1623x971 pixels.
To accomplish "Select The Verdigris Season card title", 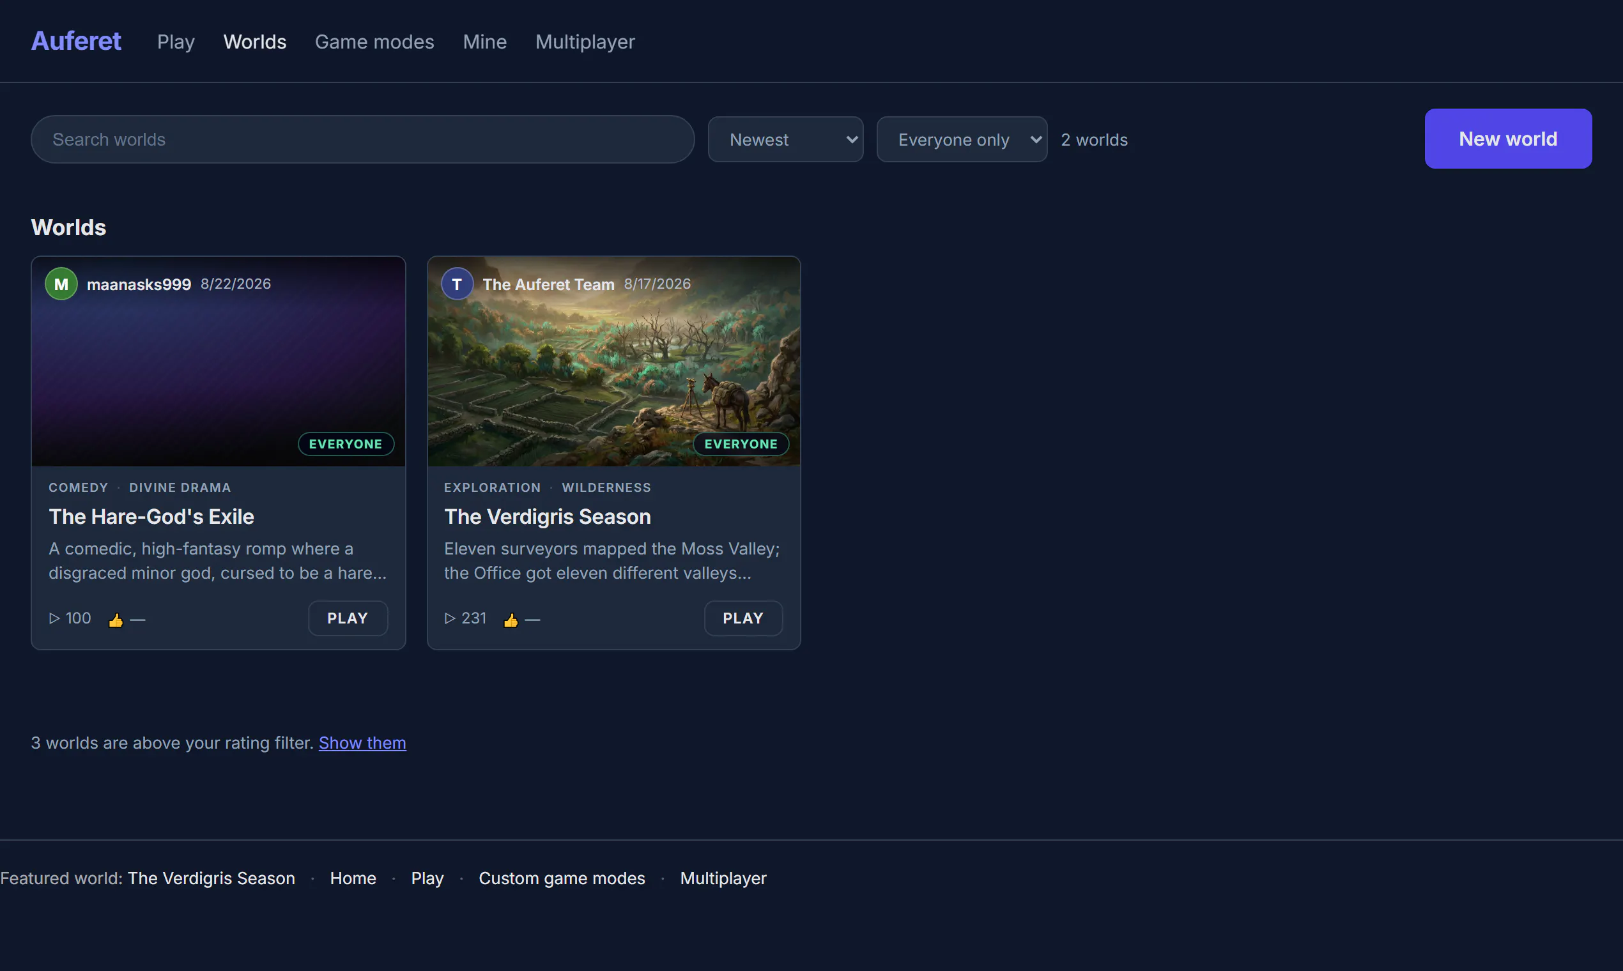I will click(547, 517).
